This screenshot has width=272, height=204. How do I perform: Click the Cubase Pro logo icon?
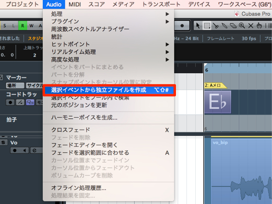[237, 14]
